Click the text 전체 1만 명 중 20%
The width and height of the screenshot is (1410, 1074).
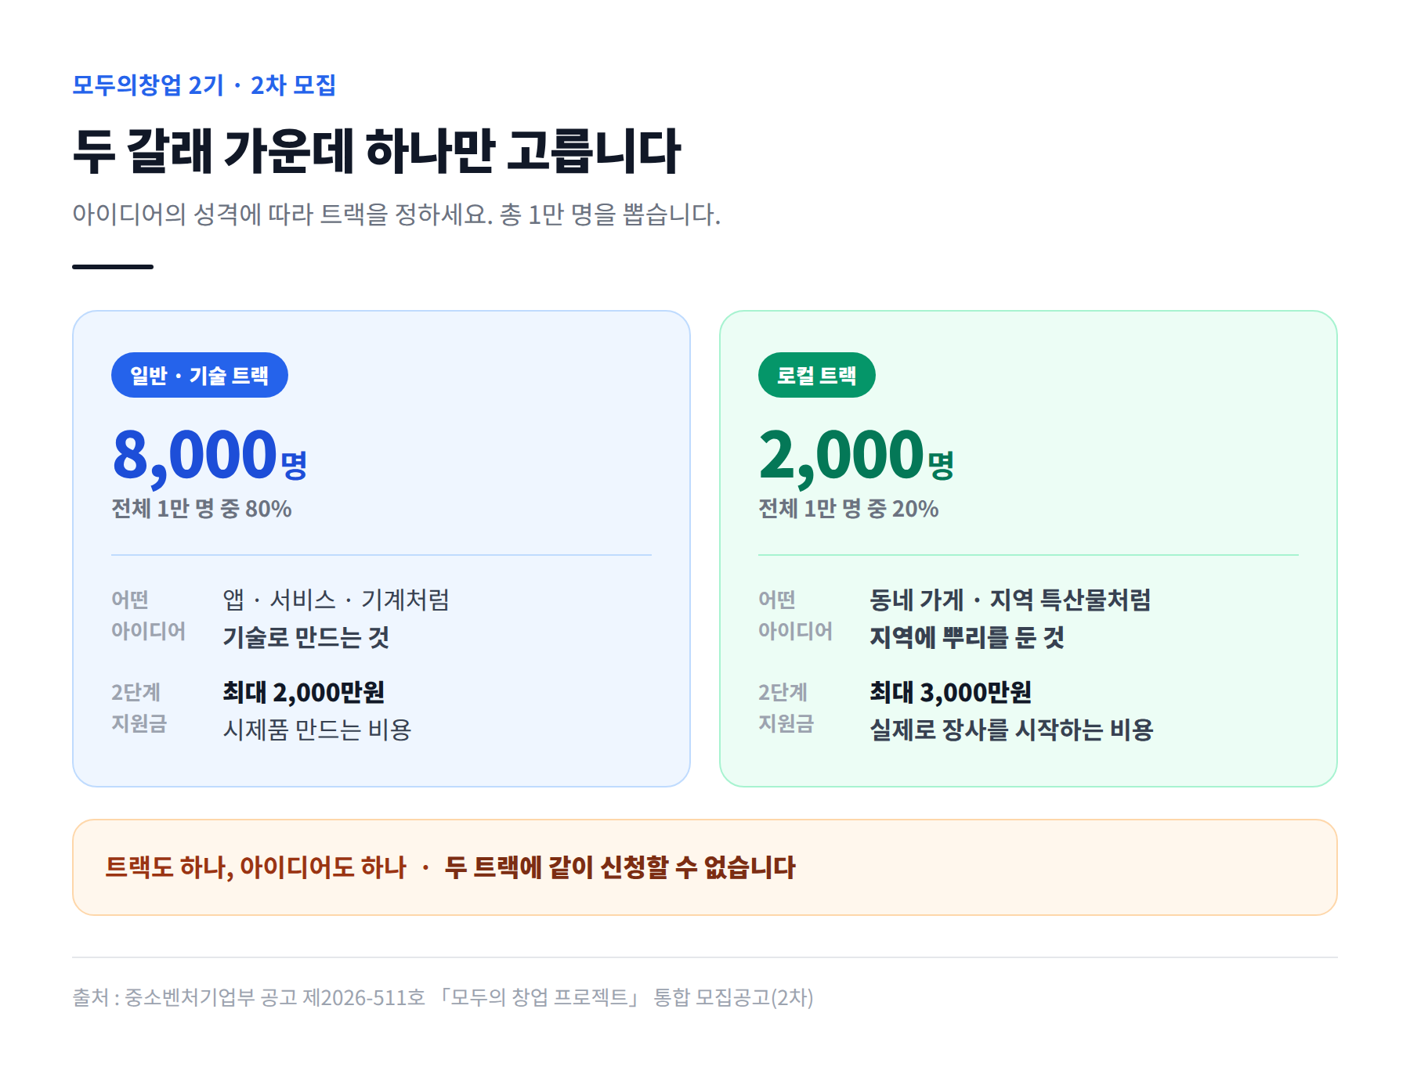pos(848,509)
